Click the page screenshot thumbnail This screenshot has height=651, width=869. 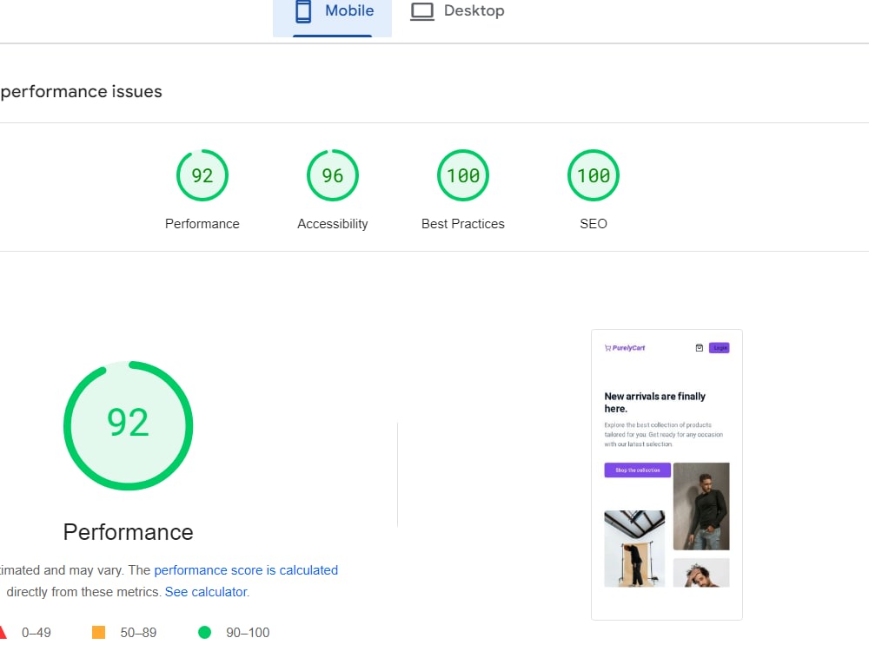[x=667, y=475]
